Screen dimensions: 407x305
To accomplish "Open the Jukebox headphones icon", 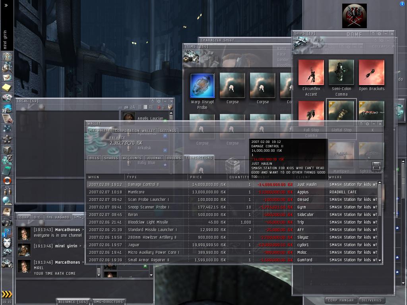I will tap(7, 222).
